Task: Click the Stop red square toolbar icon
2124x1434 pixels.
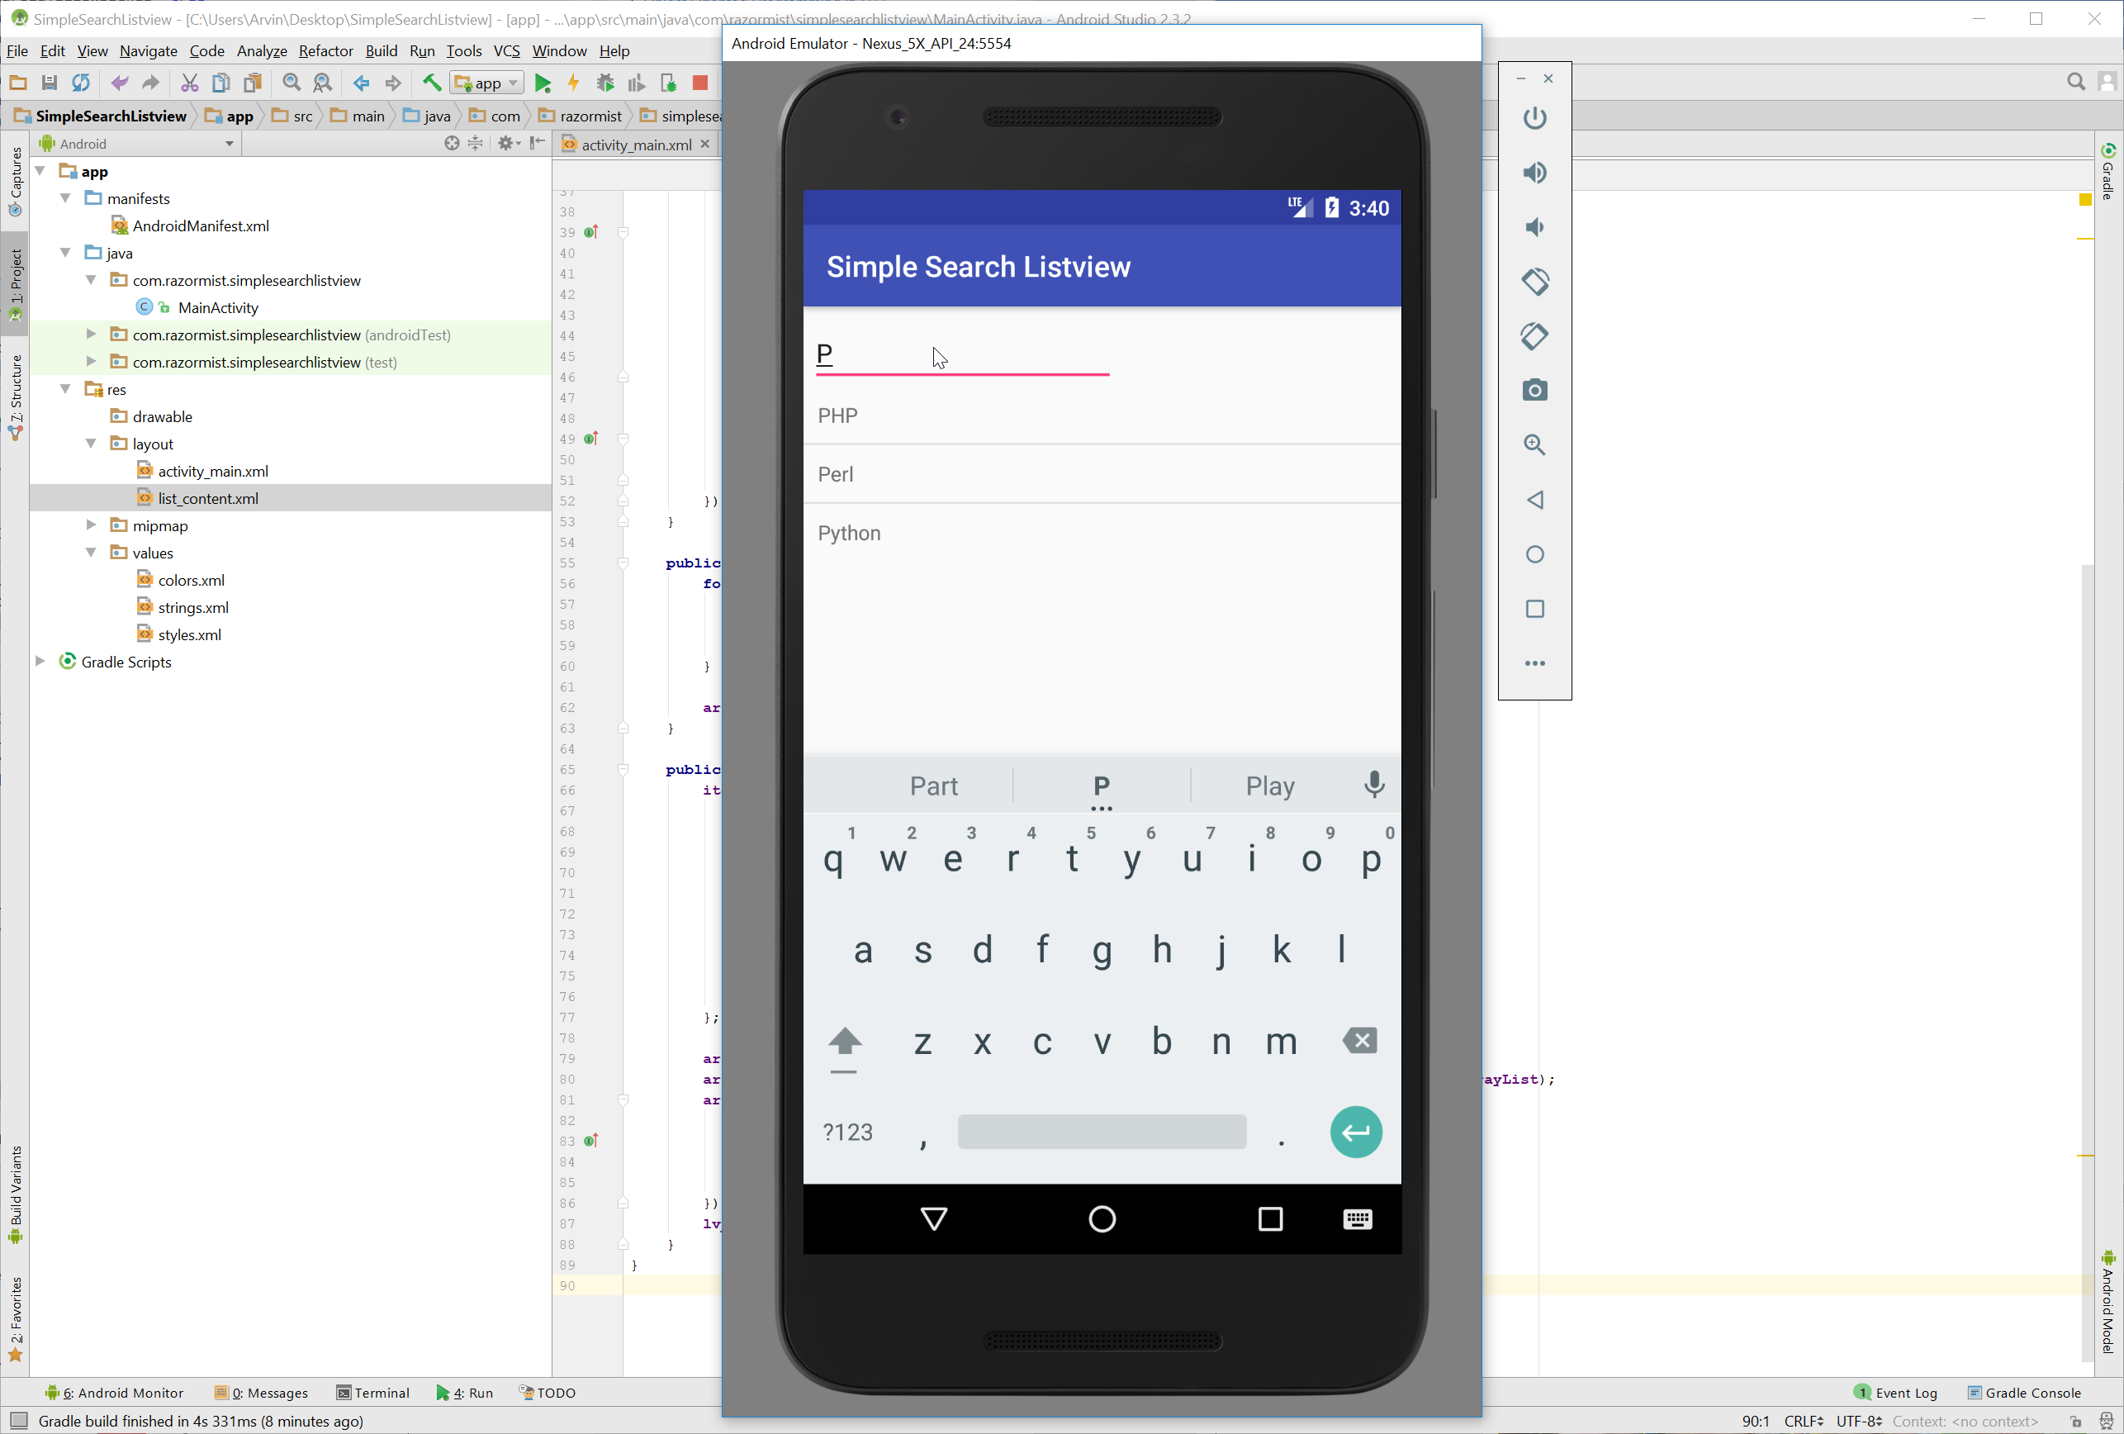Action: (700, 83)
